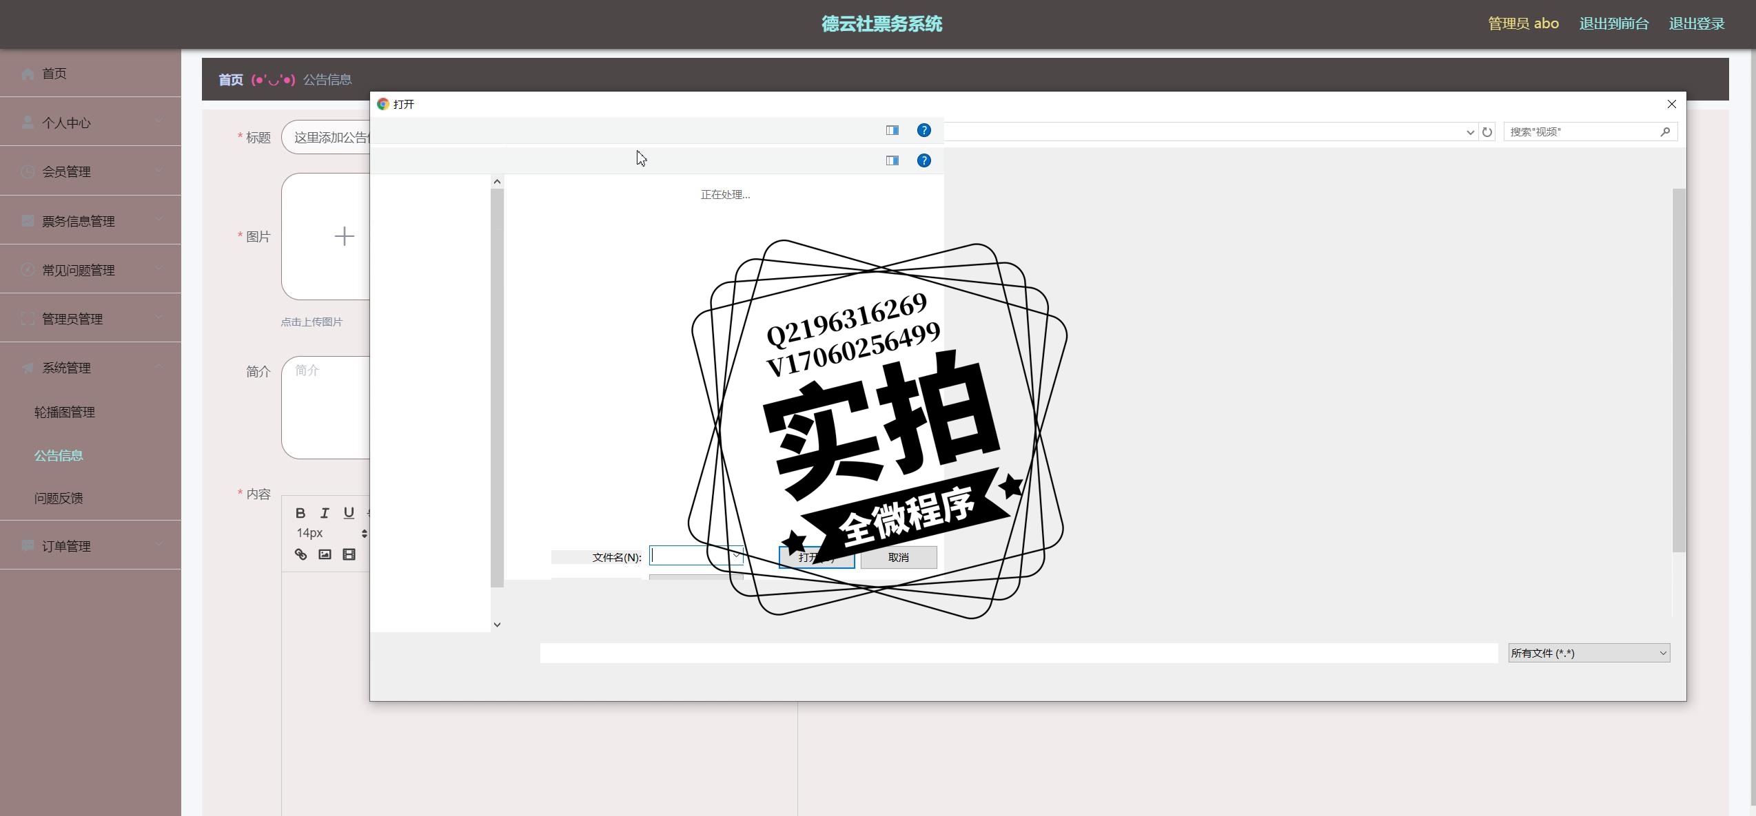Click the 标题 input field
The image size is (1756, 816).
[326, 137]
